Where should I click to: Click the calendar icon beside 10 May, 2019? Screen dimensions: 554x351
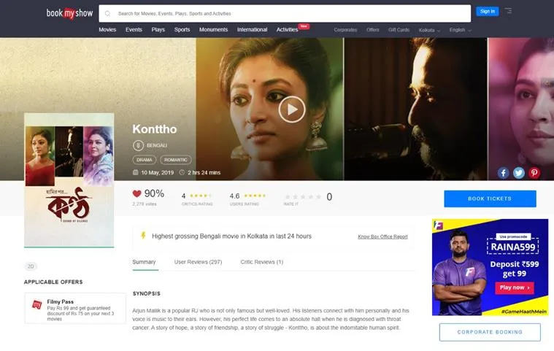point(135,172)
